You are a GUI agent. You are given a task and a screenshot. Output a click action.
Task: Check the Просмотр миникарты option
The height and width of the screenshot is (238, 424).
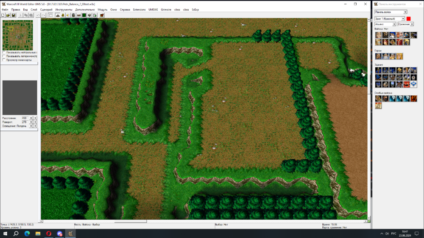[x=4, y=60]
